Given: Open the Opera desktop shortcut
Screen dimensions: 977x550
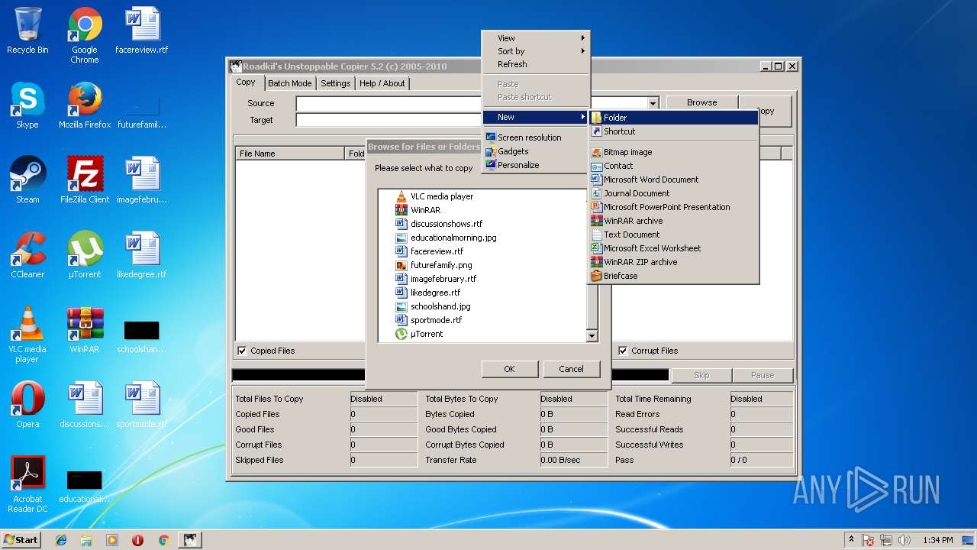Looking at the screenshot, I should point(27,406).
